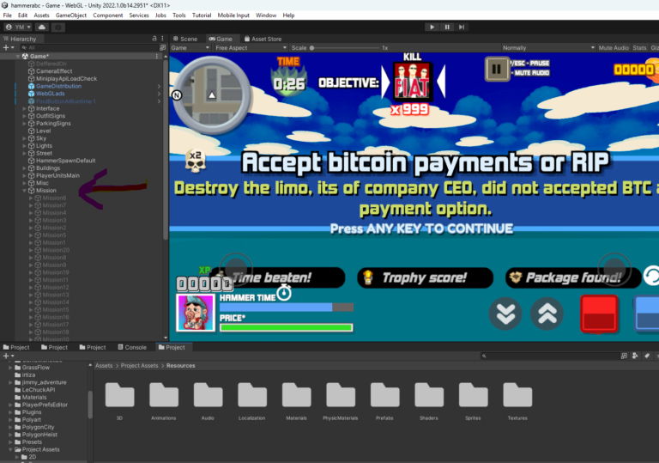This screenshot has height=463, width=659.
Task: Click the Pause button in the Unity toolbar
Action: point(447,27)
